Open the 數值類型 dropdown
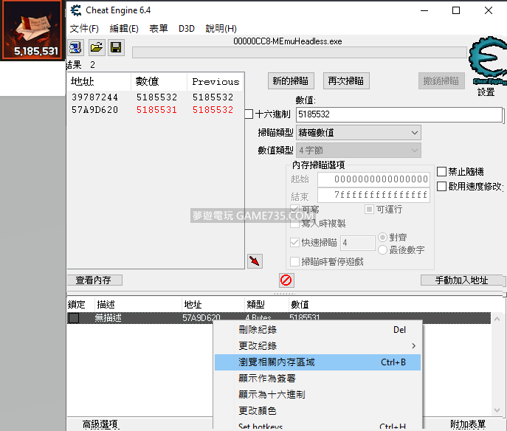Image resolution: width=507 pixels, height=431 pixels. [358, 151]
